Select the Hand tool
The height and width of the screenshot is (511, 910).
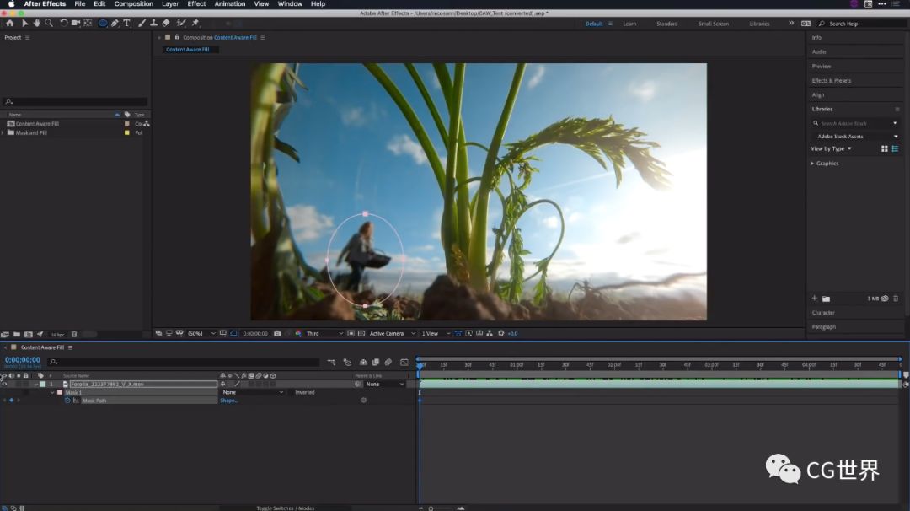36,24
